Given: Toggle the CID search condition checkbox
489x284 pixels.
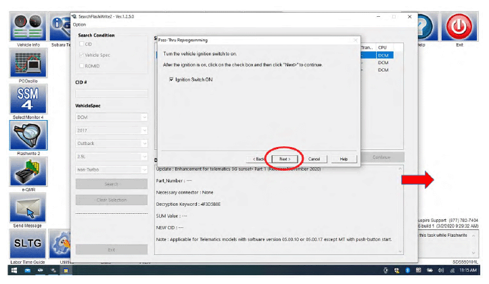Looking at the screenshot, I should 82,44.
